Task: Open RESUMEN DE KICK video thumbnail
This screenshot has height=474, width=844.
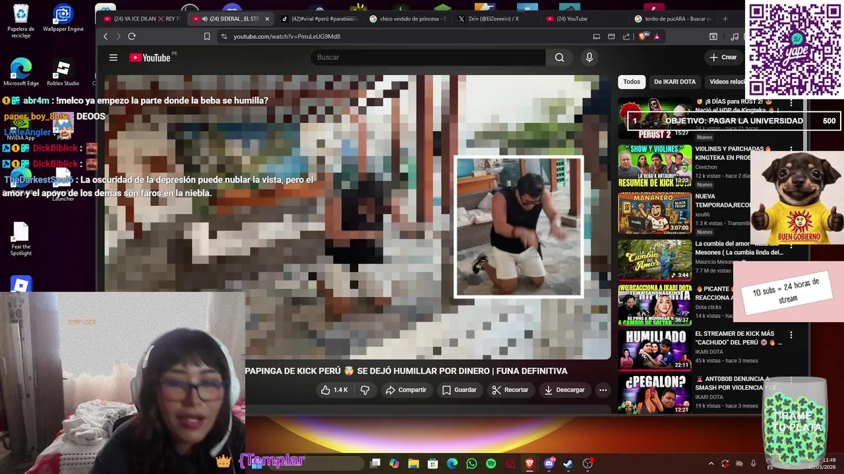Action: (654, 166)
